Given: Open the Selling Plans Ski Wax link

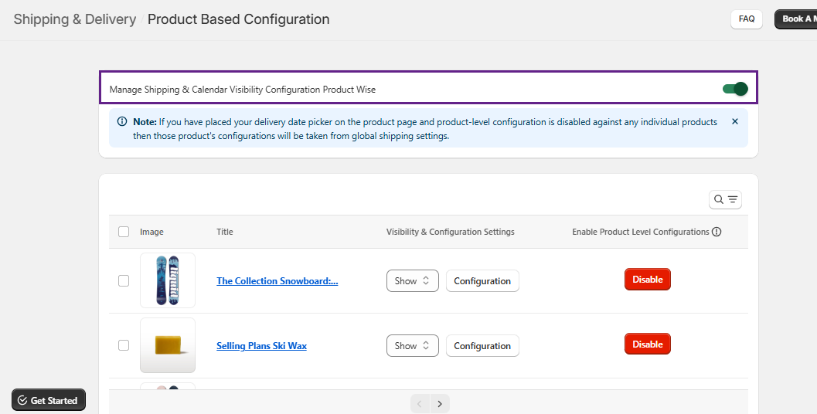Looking at the screenshot, I should click(261, 346).
